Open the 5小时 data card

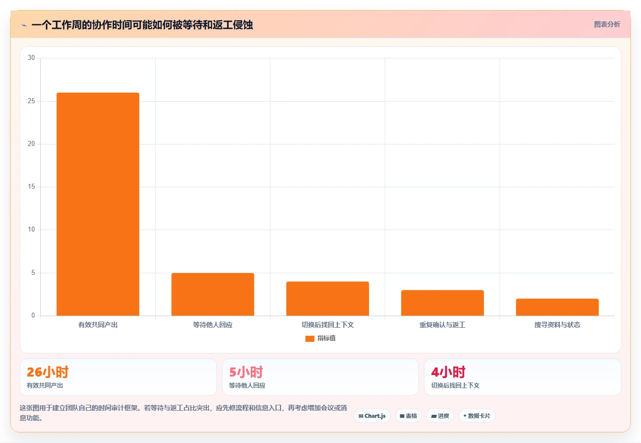[x=320, y=377]
